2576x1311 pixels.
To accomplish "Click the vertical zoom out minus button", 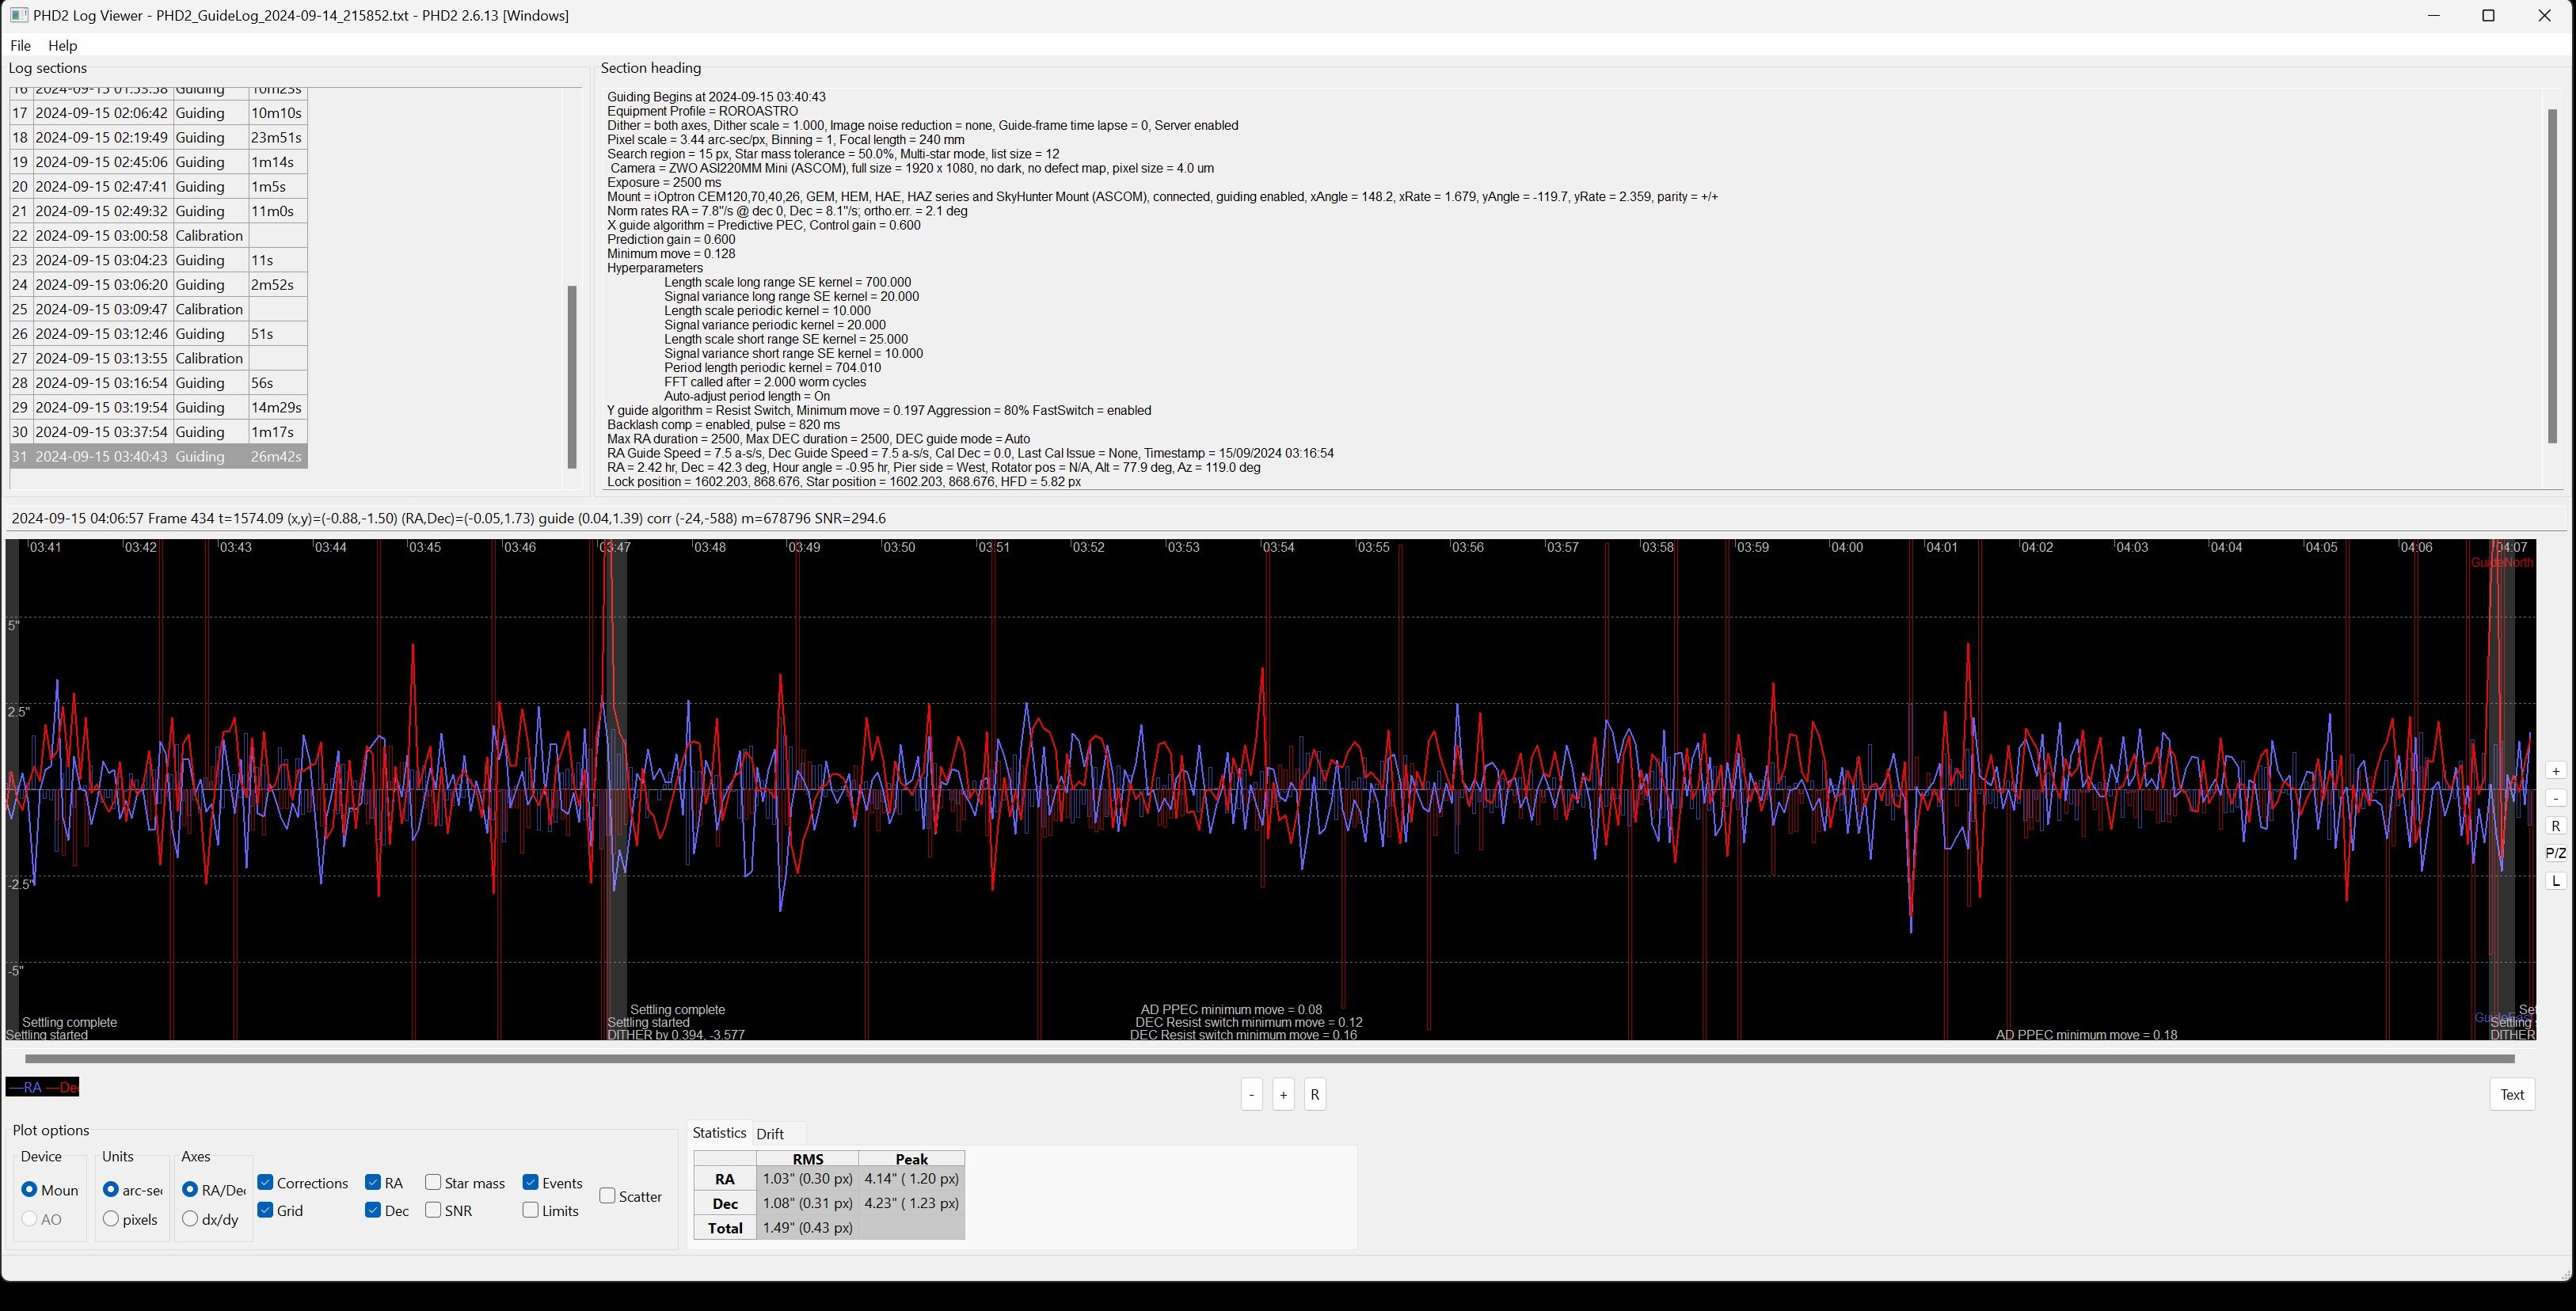I will (x=2555, y=798).
